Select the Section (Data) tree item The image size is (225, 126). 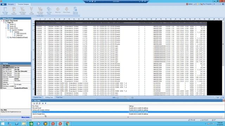click(x=14, y=28)
